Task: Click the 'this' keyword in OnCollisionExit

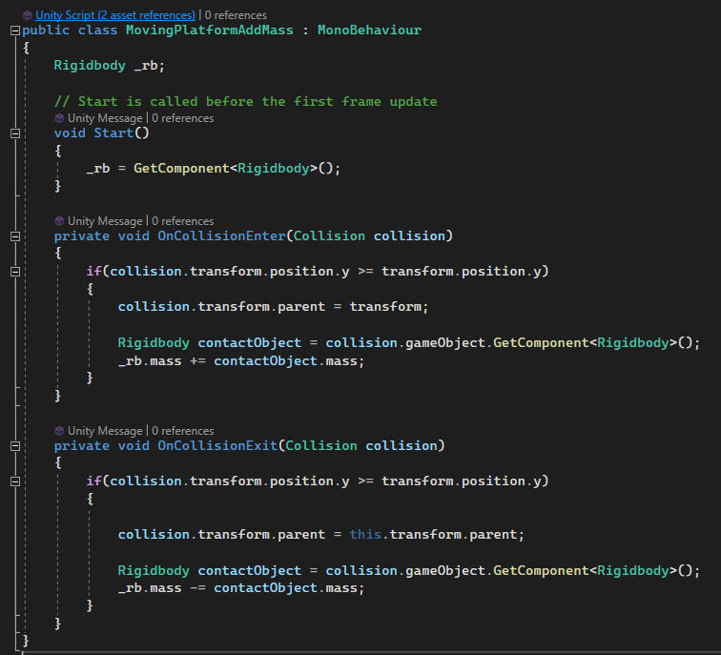Action: [x=365, y=534]
